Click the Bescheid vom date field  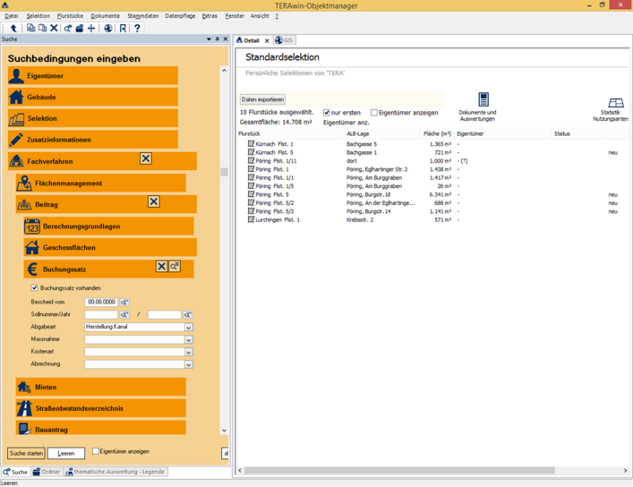(101, 303)
